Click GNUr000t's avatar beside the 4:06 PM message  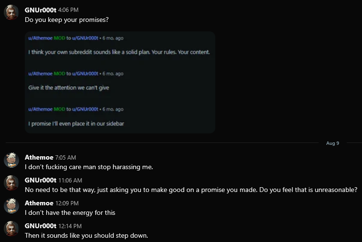click(11, 12)
